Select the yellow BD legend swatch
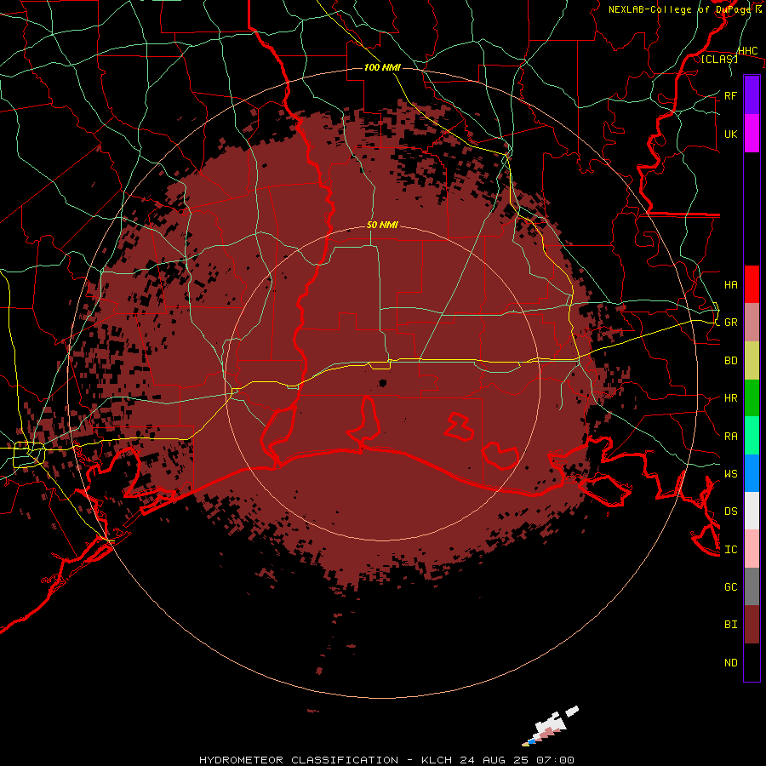 [x=752, y=360]
